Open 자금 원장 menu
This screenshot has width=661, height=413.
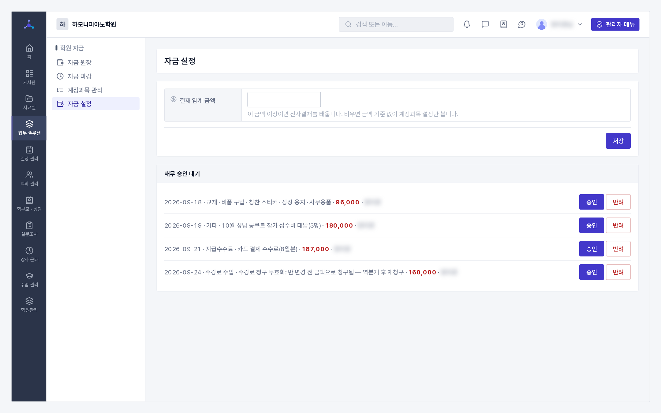95,62
